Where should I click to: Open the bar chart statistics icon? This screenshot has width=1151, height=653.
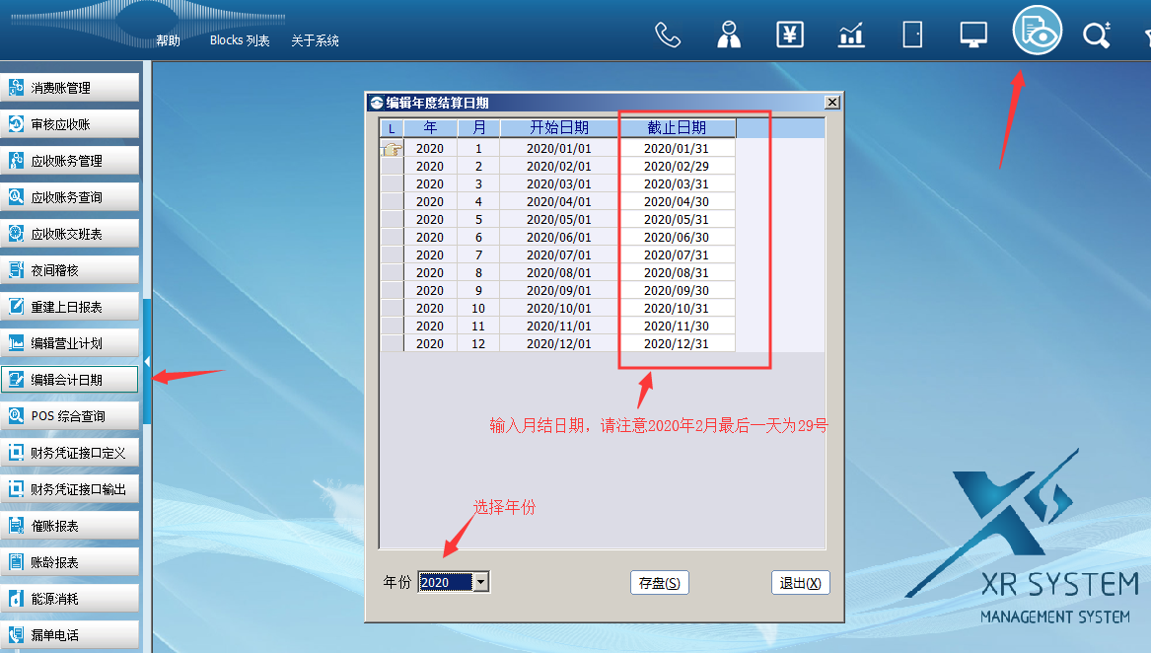pyautogui.click(x=851, y=35)
